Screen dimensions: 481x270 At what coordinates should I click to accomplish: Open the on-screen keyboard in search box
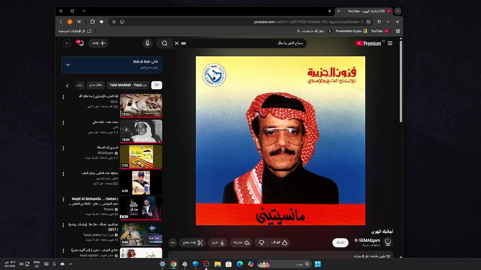click(184, 43)
